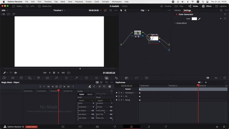Open the Color menu
The width and height of the screenshot is (229, 129).
(97, 1)
